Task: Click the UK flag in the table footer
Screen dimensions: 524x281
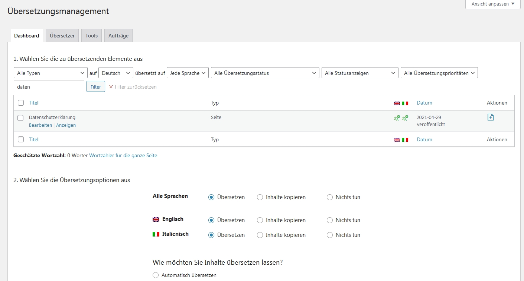Action: click(397, 140)
